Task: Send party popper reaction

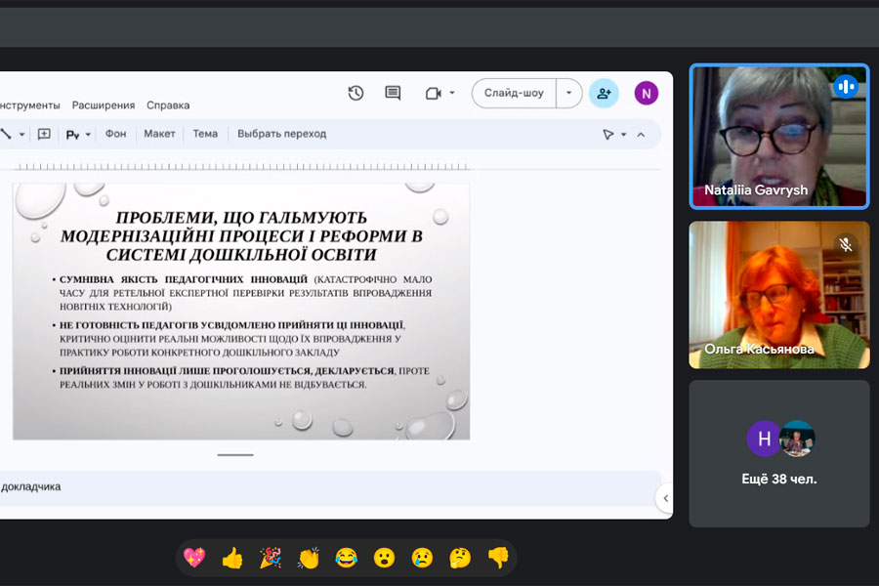Action: point(271,558)
